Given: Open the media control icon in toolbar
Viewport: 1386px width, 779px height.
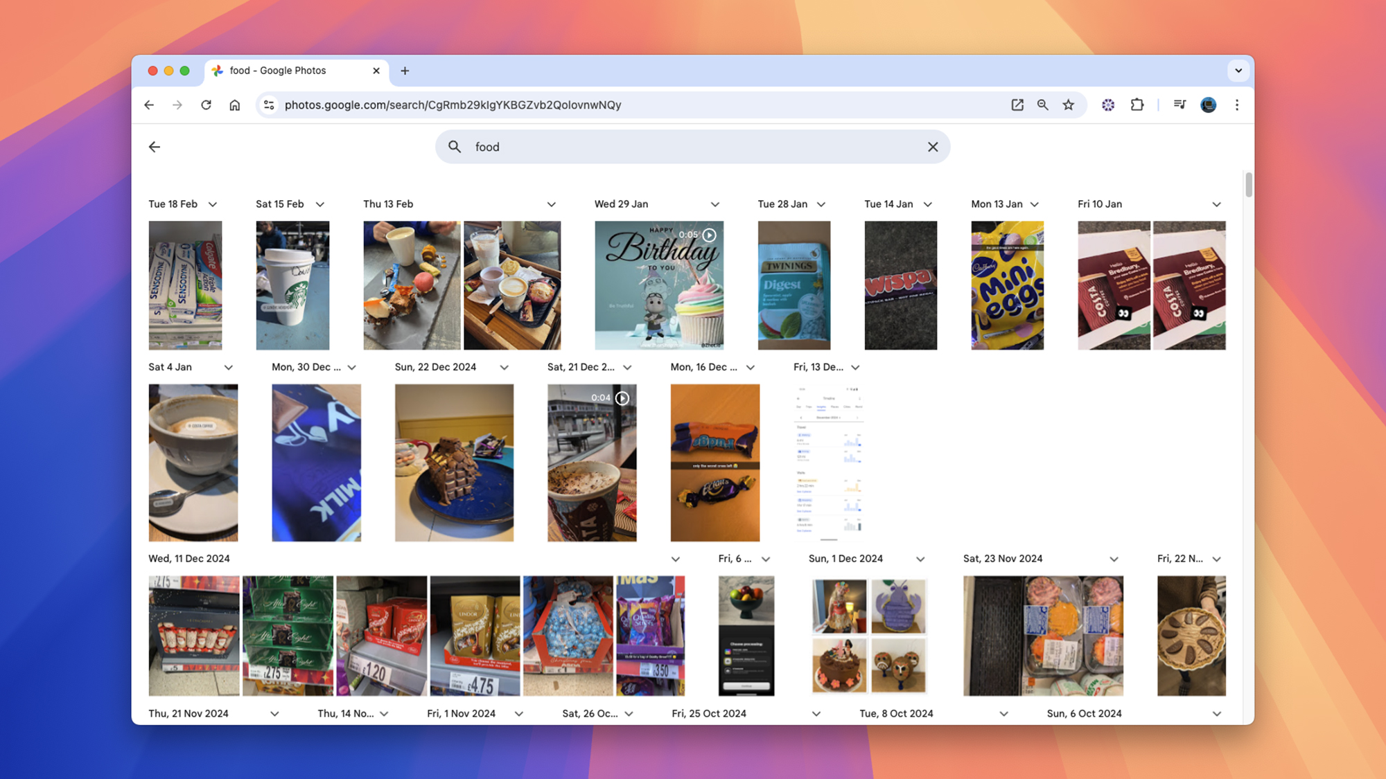Looking at the screenshot, I should 1179,105.
